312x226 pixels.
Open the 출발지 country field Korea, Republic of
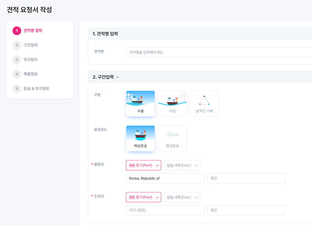click(165, 179)
